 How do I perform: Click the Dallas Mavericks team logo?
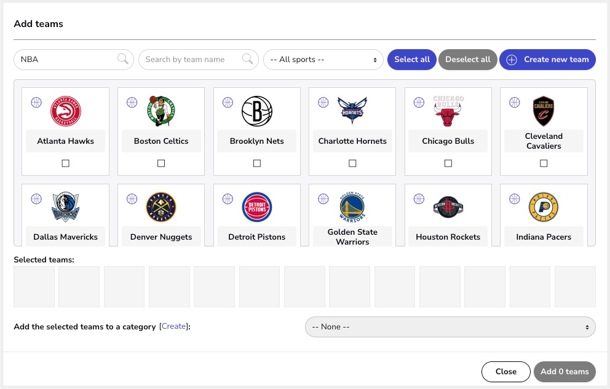pyautogui.click(x=65, y=206)
